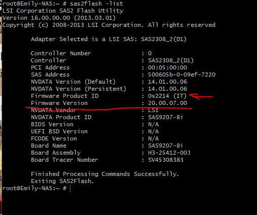Click the terminal cursor after the last prompt

tap(70, 188)
